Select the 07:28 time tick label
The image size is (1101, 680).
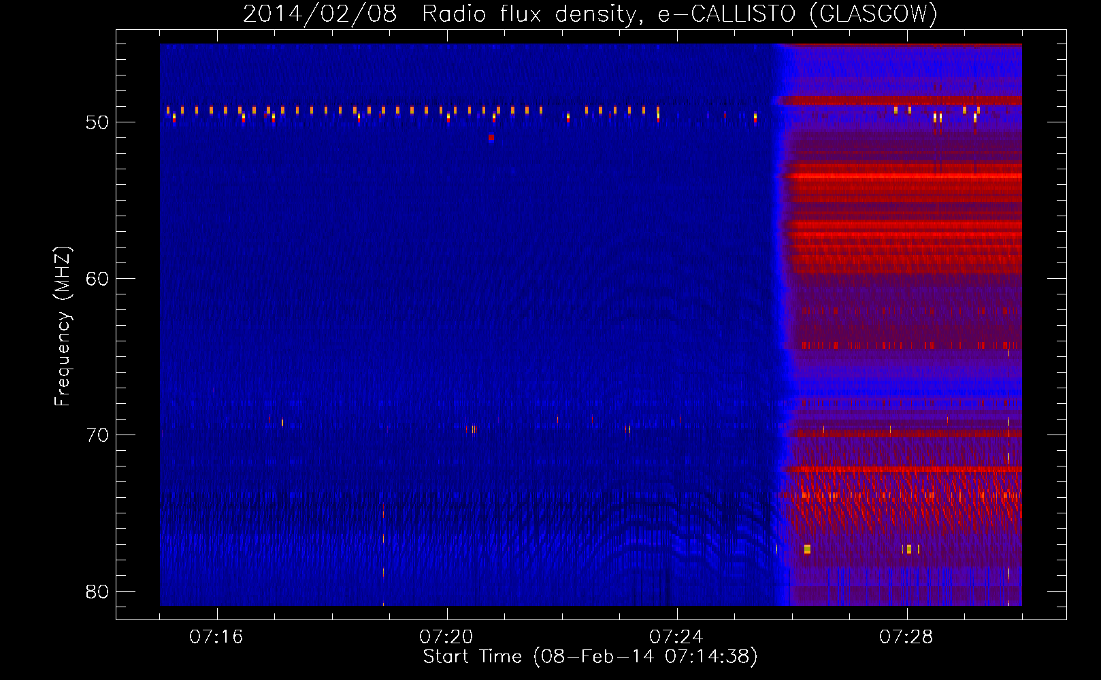[x=906, y=637]
